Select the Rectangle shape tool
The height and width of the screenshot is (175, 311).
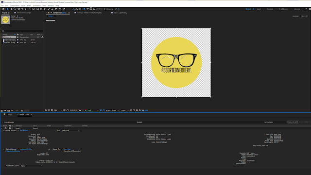tap(37, 9)
